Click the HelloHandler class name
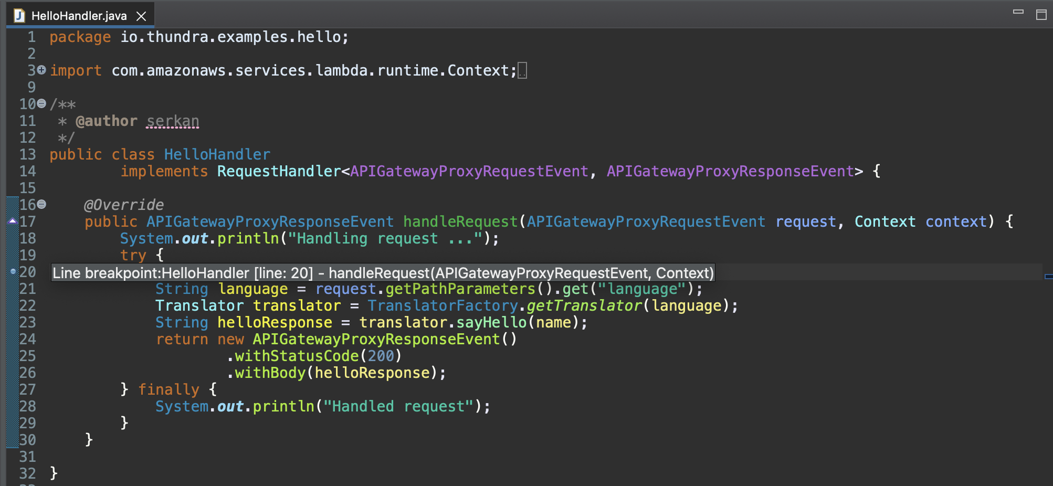Viewport: 1053px width, 486px height. pyautogui.click(x=217, y=154)
